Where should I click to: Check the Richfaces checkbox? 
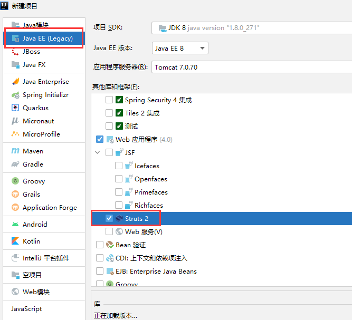pyautogui.click(x=119, y=205)
